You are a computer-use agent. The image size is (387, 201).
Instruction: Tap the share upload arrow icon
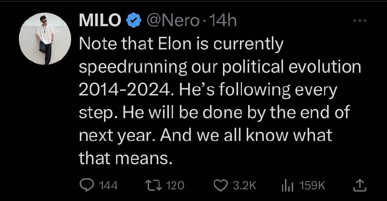(x=359, y=186)
